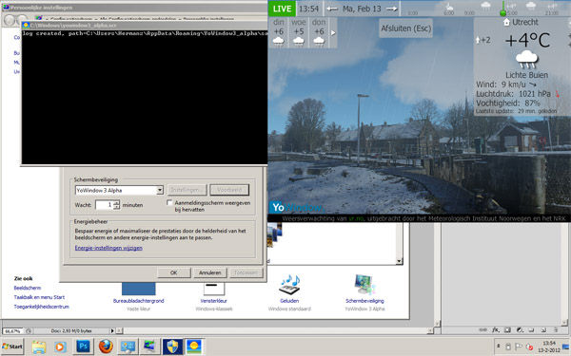Click the Instellingen... button
The image size is (571, 356).
[187, 190]
